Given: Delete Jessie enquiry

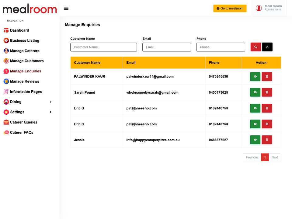Looking at the screenshot, I should pyautogui.click(x=267, y=140).
